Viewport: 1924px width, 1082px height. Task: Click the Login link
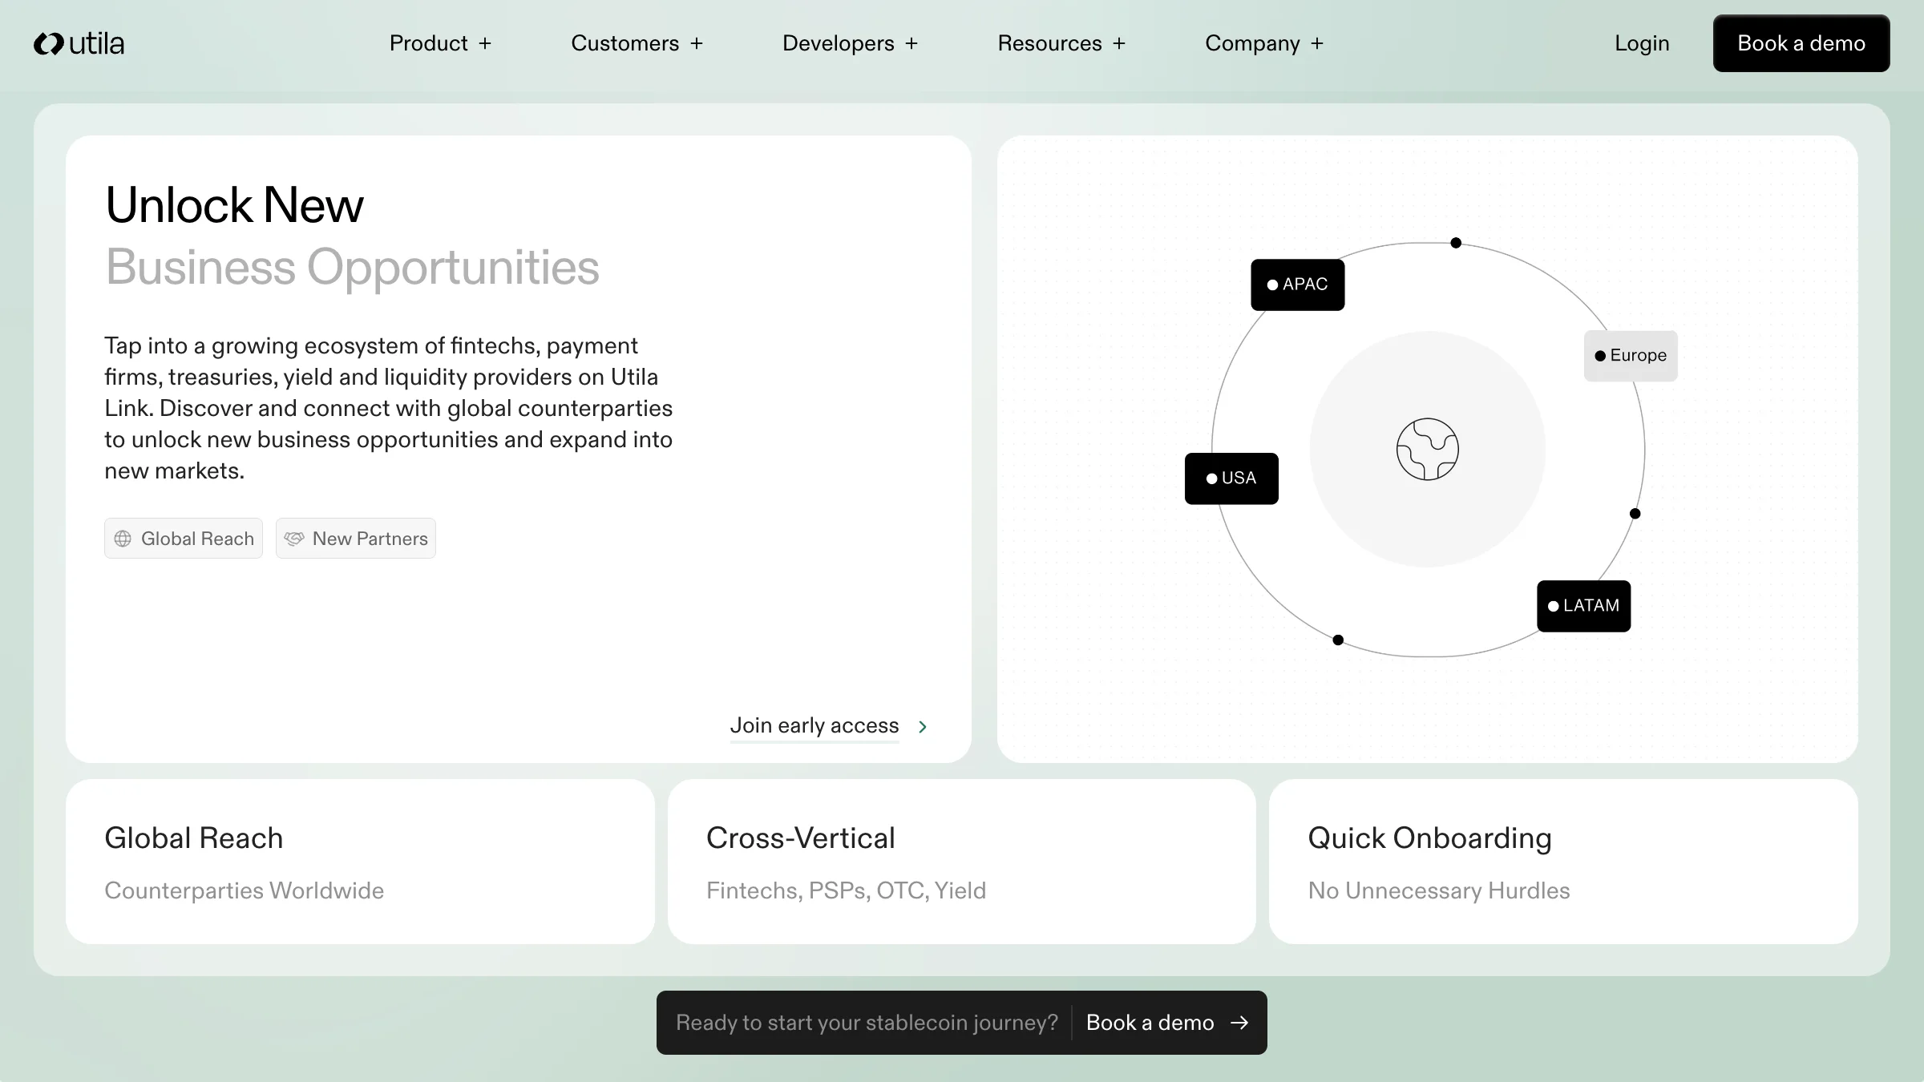click(x=1642, y=43)
